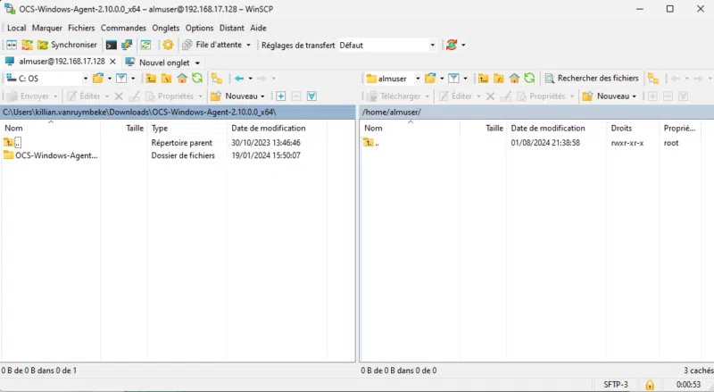Click Nouveau in the local panel toolbar
Image resolution: width=714 pixels, height=392 pixels.
(x=234, y=96)
